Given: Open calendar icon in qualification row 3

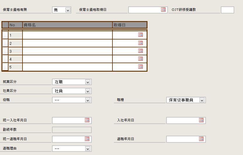Looking at the screenshot, I should tap(140, 51).
